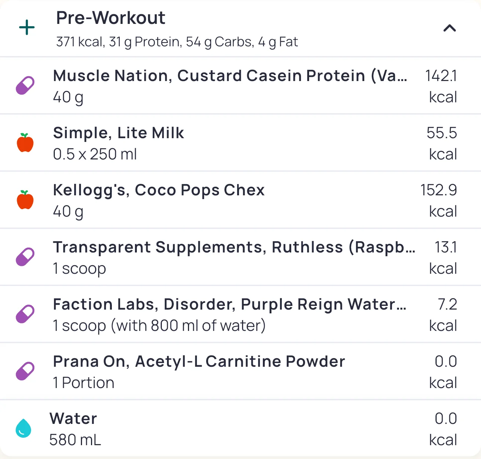The image size is (481, 459).
Task: Click the Pre-Workout meal title
Action: (x=111, y=18)
